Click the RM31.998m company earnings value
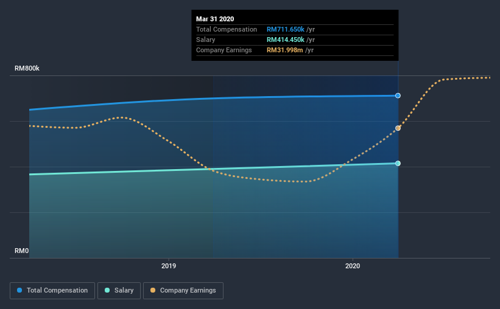 tap(285, 50)
